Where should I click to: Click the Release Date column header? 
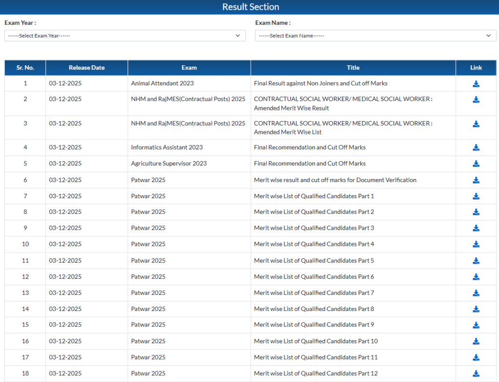pyautogui.click(x=87, y=68)
